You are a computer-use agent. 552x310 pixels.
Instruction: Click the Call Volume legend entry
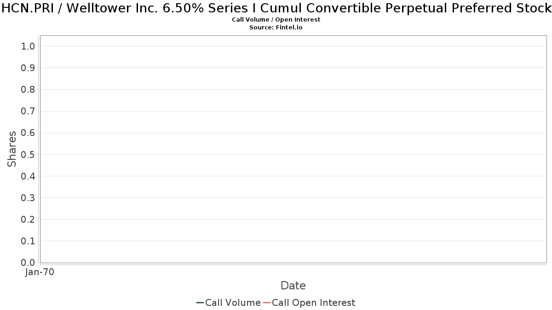coord(229,303)
